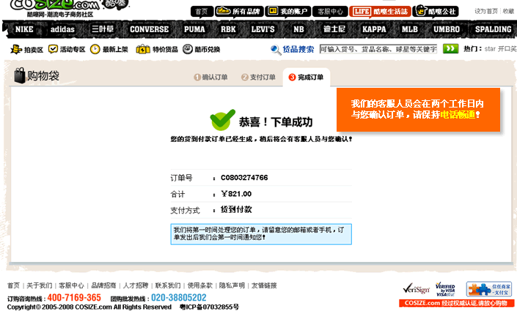This screenshot has height=327, width=517.
Task: Select the 完成订单 step tab
Action: [307, 78]
